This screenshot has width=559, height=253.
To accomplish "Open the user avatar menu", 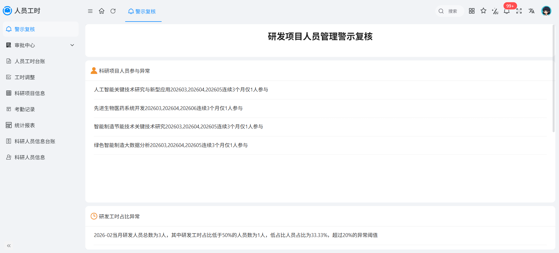I will (x=546, y=11).
